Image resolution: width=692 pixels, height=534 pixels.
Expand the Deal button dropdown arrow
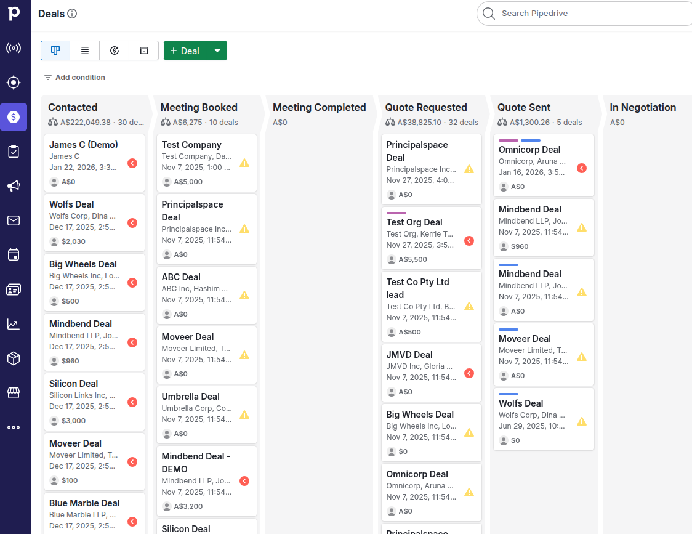click(x=217, y=51)
